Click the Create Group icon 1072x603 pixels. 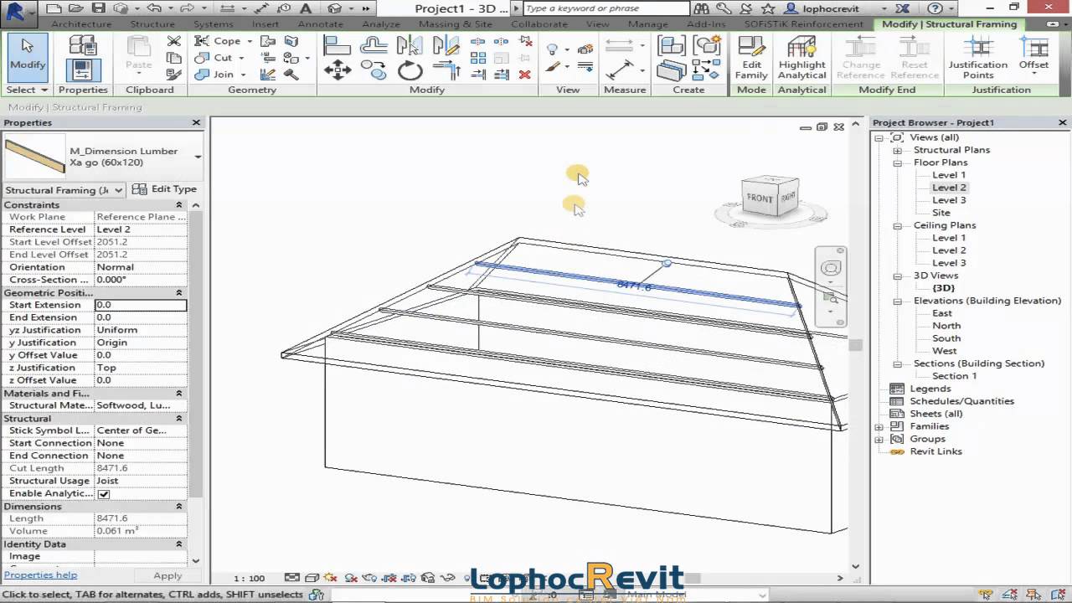[707, 45]
